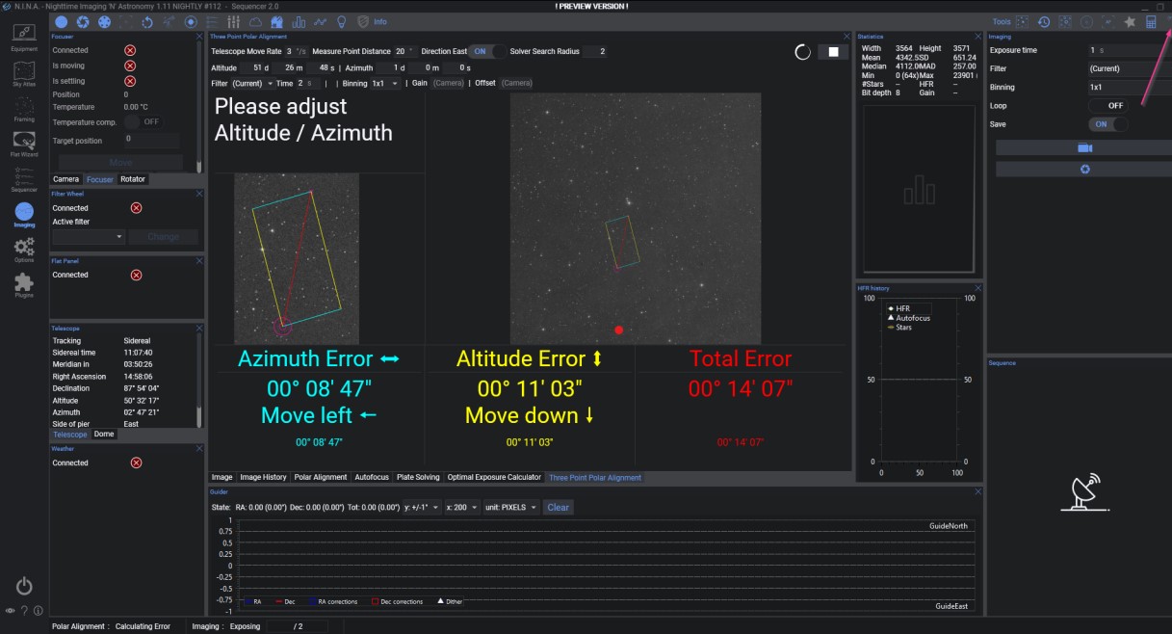1172x634 pixels.
Task: Toggle the shield safety monitor icon
Action: tap(362, 21)
